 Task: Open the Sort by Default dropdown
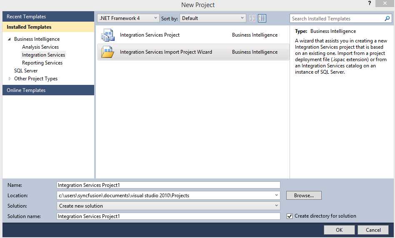(x=212, y=18)
